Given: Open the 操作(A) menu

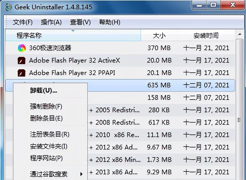Looking at the screenshot, I should pos(51,22).
